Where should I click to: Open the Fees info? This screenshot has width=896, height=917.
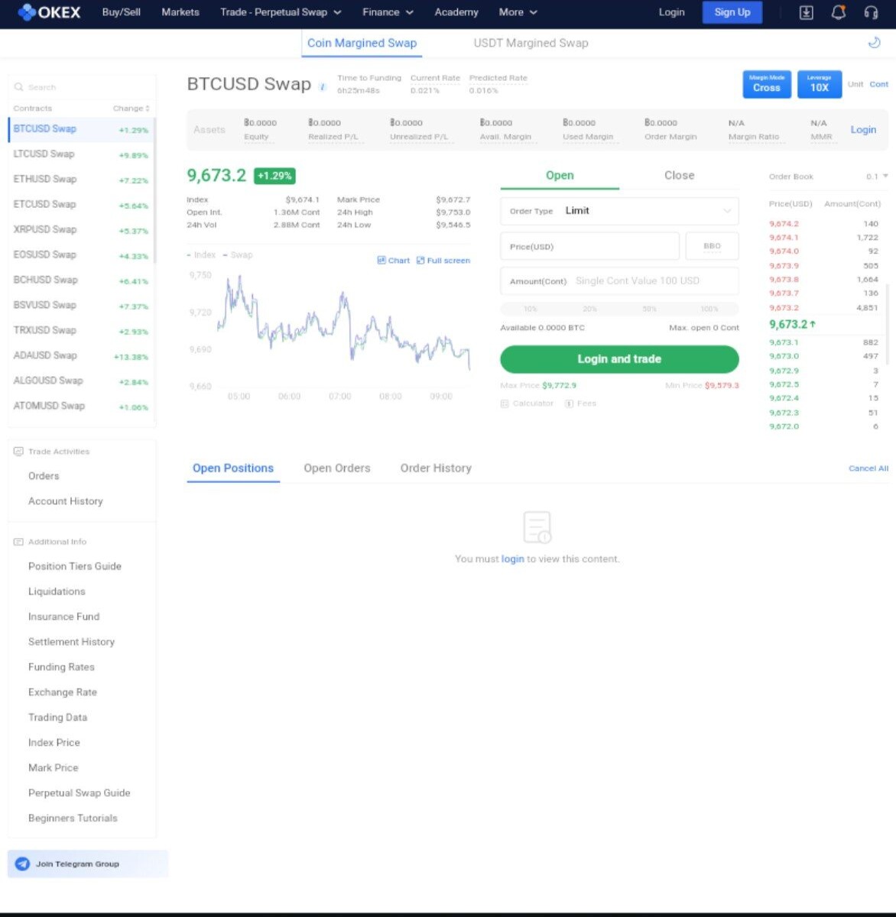pyautogui.click(x=580, y=403)
